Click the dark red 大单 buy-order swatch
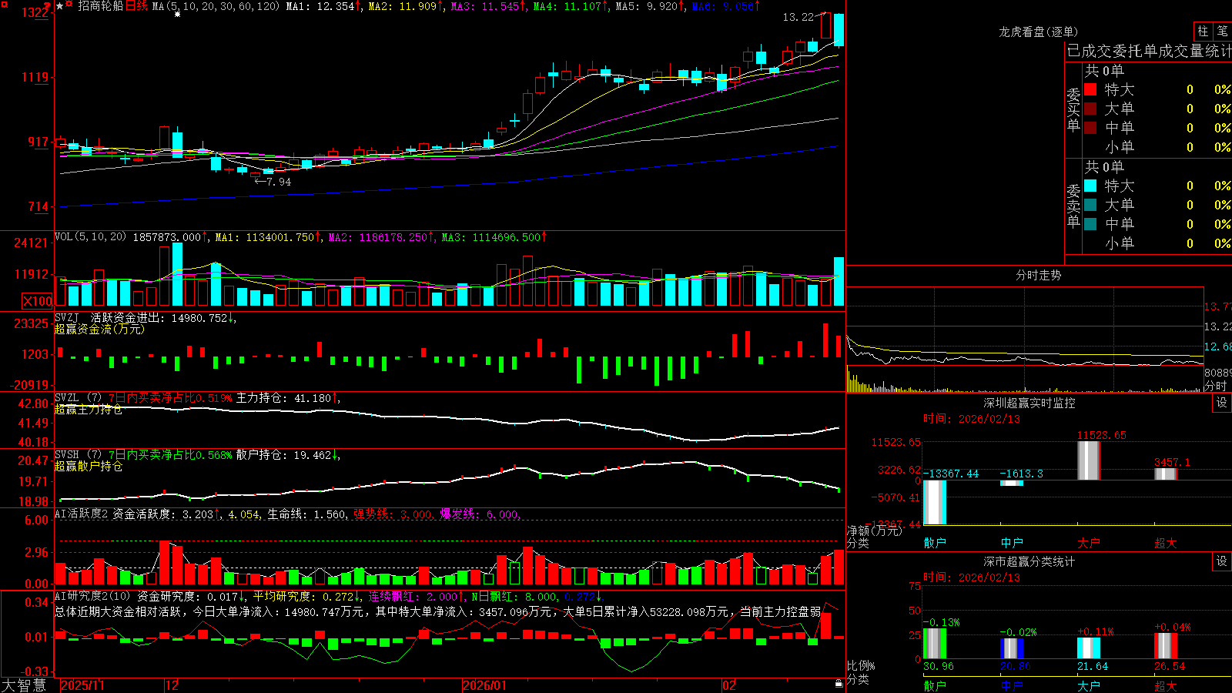The height and width of the screenshot is (693, 1232). [1090, 109]
